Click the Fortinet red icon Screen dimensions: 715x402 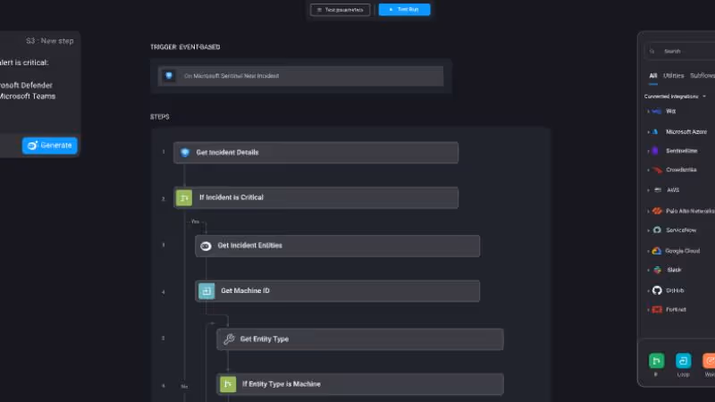[x=657, y=309]
